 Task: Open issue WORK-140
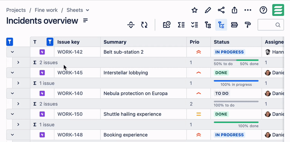point(70,93)
